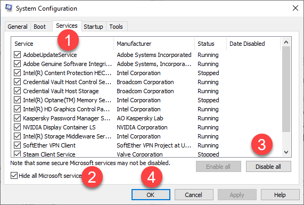Sort by Date Disabled column header
Image resolution: width=304 pixels, height=205 pixels.
click(253, 44)
